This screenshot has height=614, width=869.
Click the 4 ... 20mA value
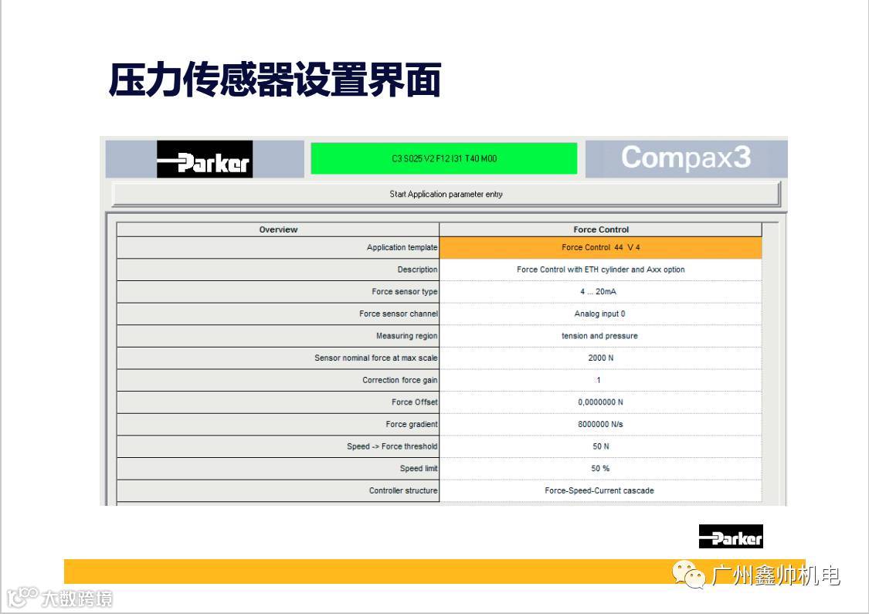pos(598,291)
